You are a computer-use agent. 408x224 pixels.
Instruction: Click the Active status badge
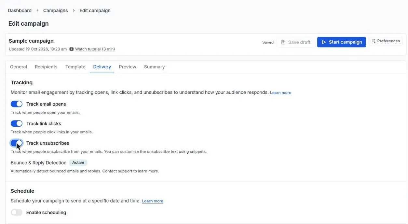click(x=78, y=162)
